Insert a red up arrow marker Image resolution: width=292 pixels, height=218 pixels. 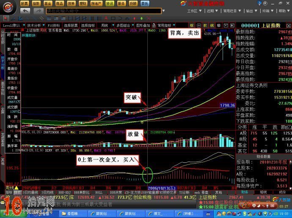tap(135, 19)
